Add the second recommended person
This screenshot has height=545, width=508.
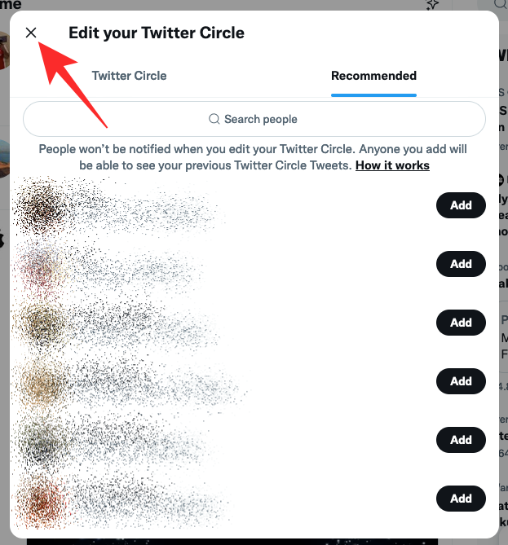(461, 264)
